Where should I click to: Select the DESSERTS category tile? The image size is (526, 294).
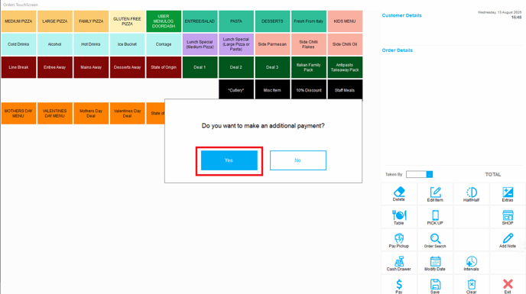click(272, 21)
